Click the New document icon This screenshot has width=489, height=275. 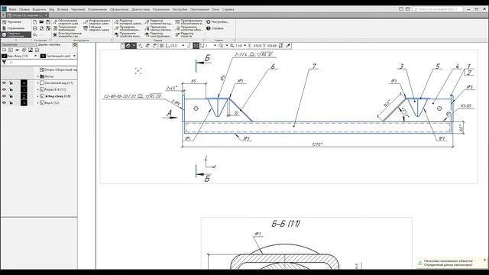pyautogui.click(x=35, y=22)
